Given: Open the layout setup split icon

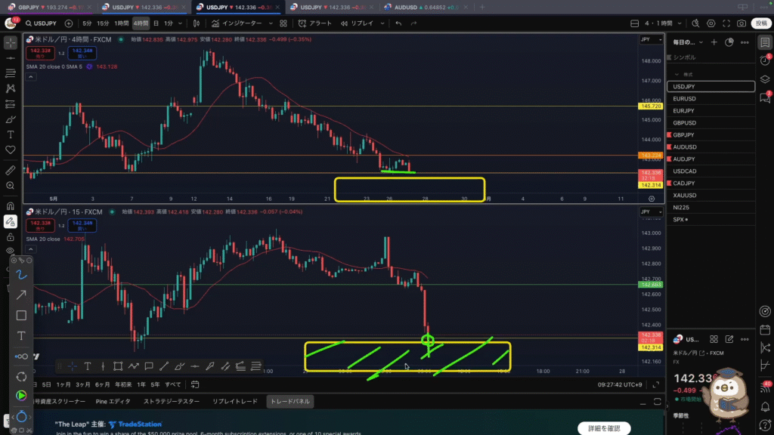Looking at the screenshot, I should pos(635,23).
